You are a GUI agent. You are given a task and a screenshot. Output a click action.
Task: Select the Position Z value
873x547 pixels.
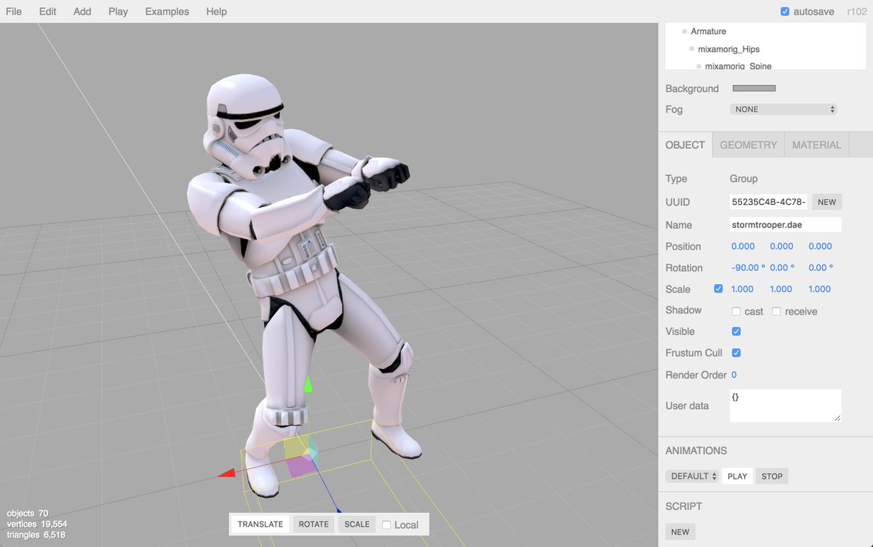click(820, 246)
